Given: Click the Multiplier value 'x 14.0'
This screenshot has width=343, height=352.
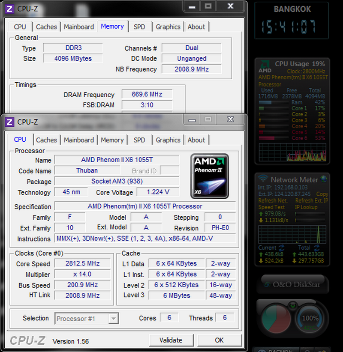Looking at the screenshot, I should (x=82, y=274).
